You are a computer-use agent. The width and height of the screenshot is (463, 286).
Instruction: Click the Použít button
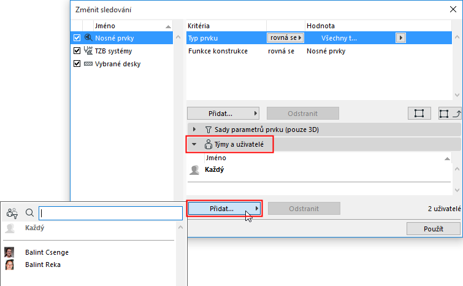(433, 229)
